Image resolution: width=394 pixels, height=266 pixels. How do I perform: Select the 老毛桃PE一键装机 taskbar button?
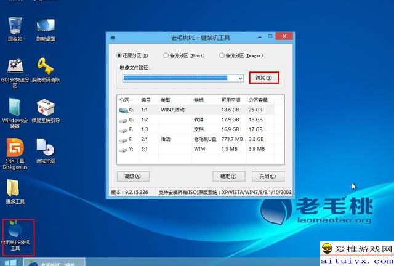pos(55,262)
